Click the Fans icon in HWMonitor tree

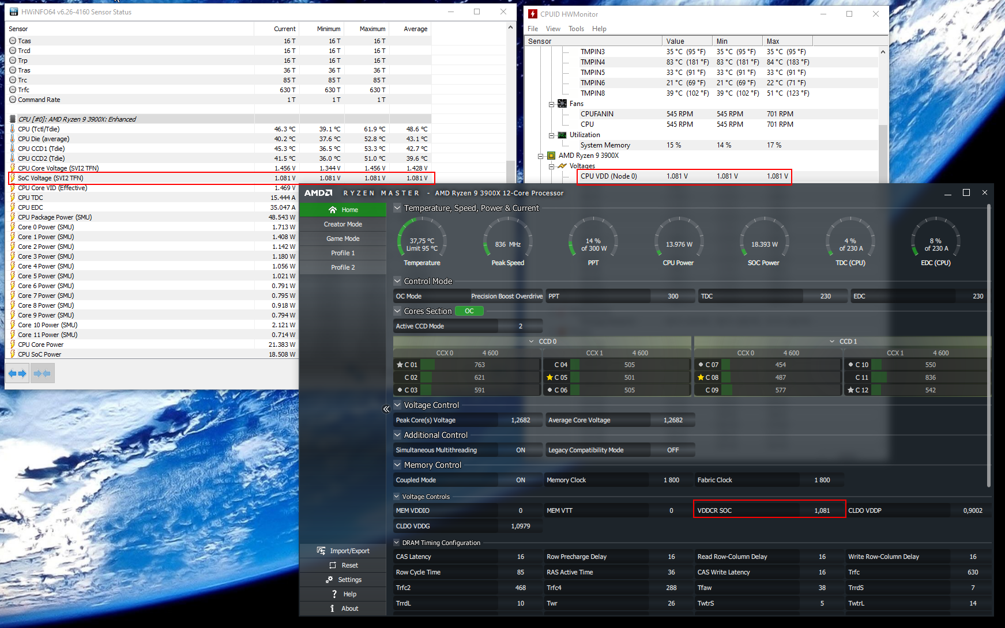[562, 104]
